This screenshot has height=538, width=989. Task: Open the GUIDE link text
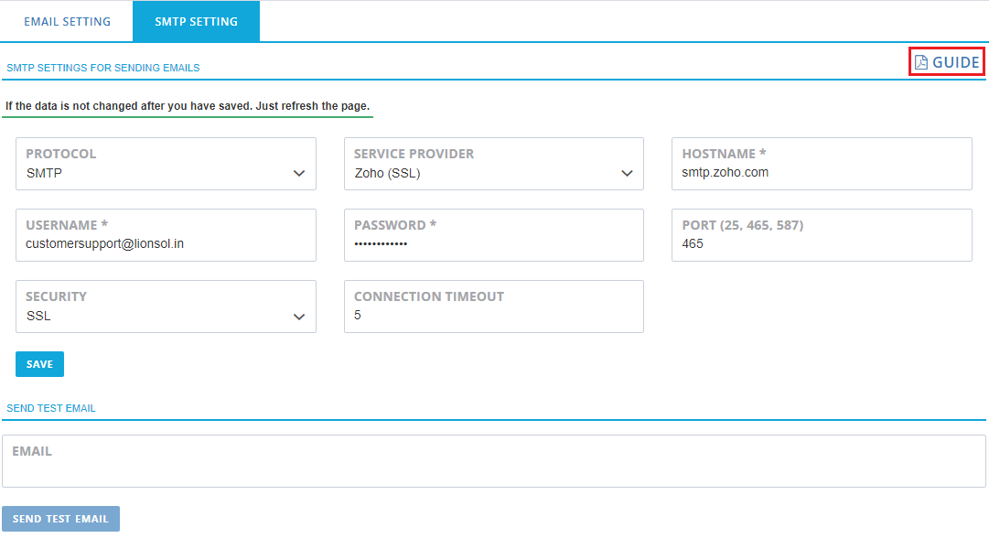[955, 62]
